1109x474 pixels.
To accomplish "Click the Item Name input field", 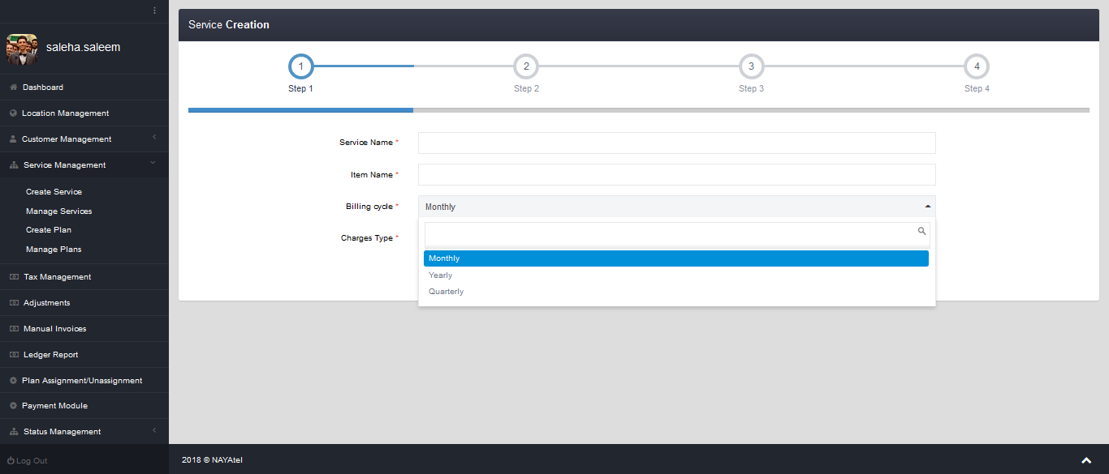I will [x=676, y=174].
